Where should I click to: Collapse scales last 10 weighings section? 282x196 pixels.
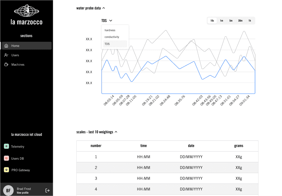(116, 132)
